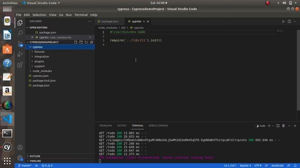Run the current file with play icon
The width and height of the screenshot is (300, 168).
pyautogui.click(x=283, y=21)
